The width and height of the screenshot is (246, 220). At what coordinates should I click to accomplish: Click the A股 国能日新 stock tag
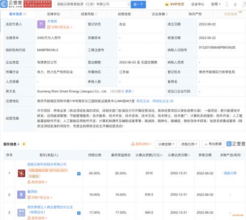(x=48, y=170)
